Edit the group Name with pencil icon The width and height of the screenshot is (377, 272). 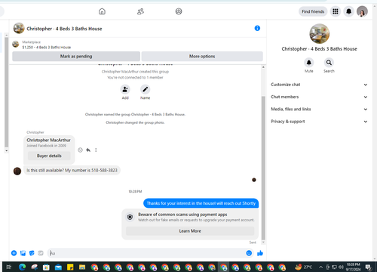click(145, 89)
